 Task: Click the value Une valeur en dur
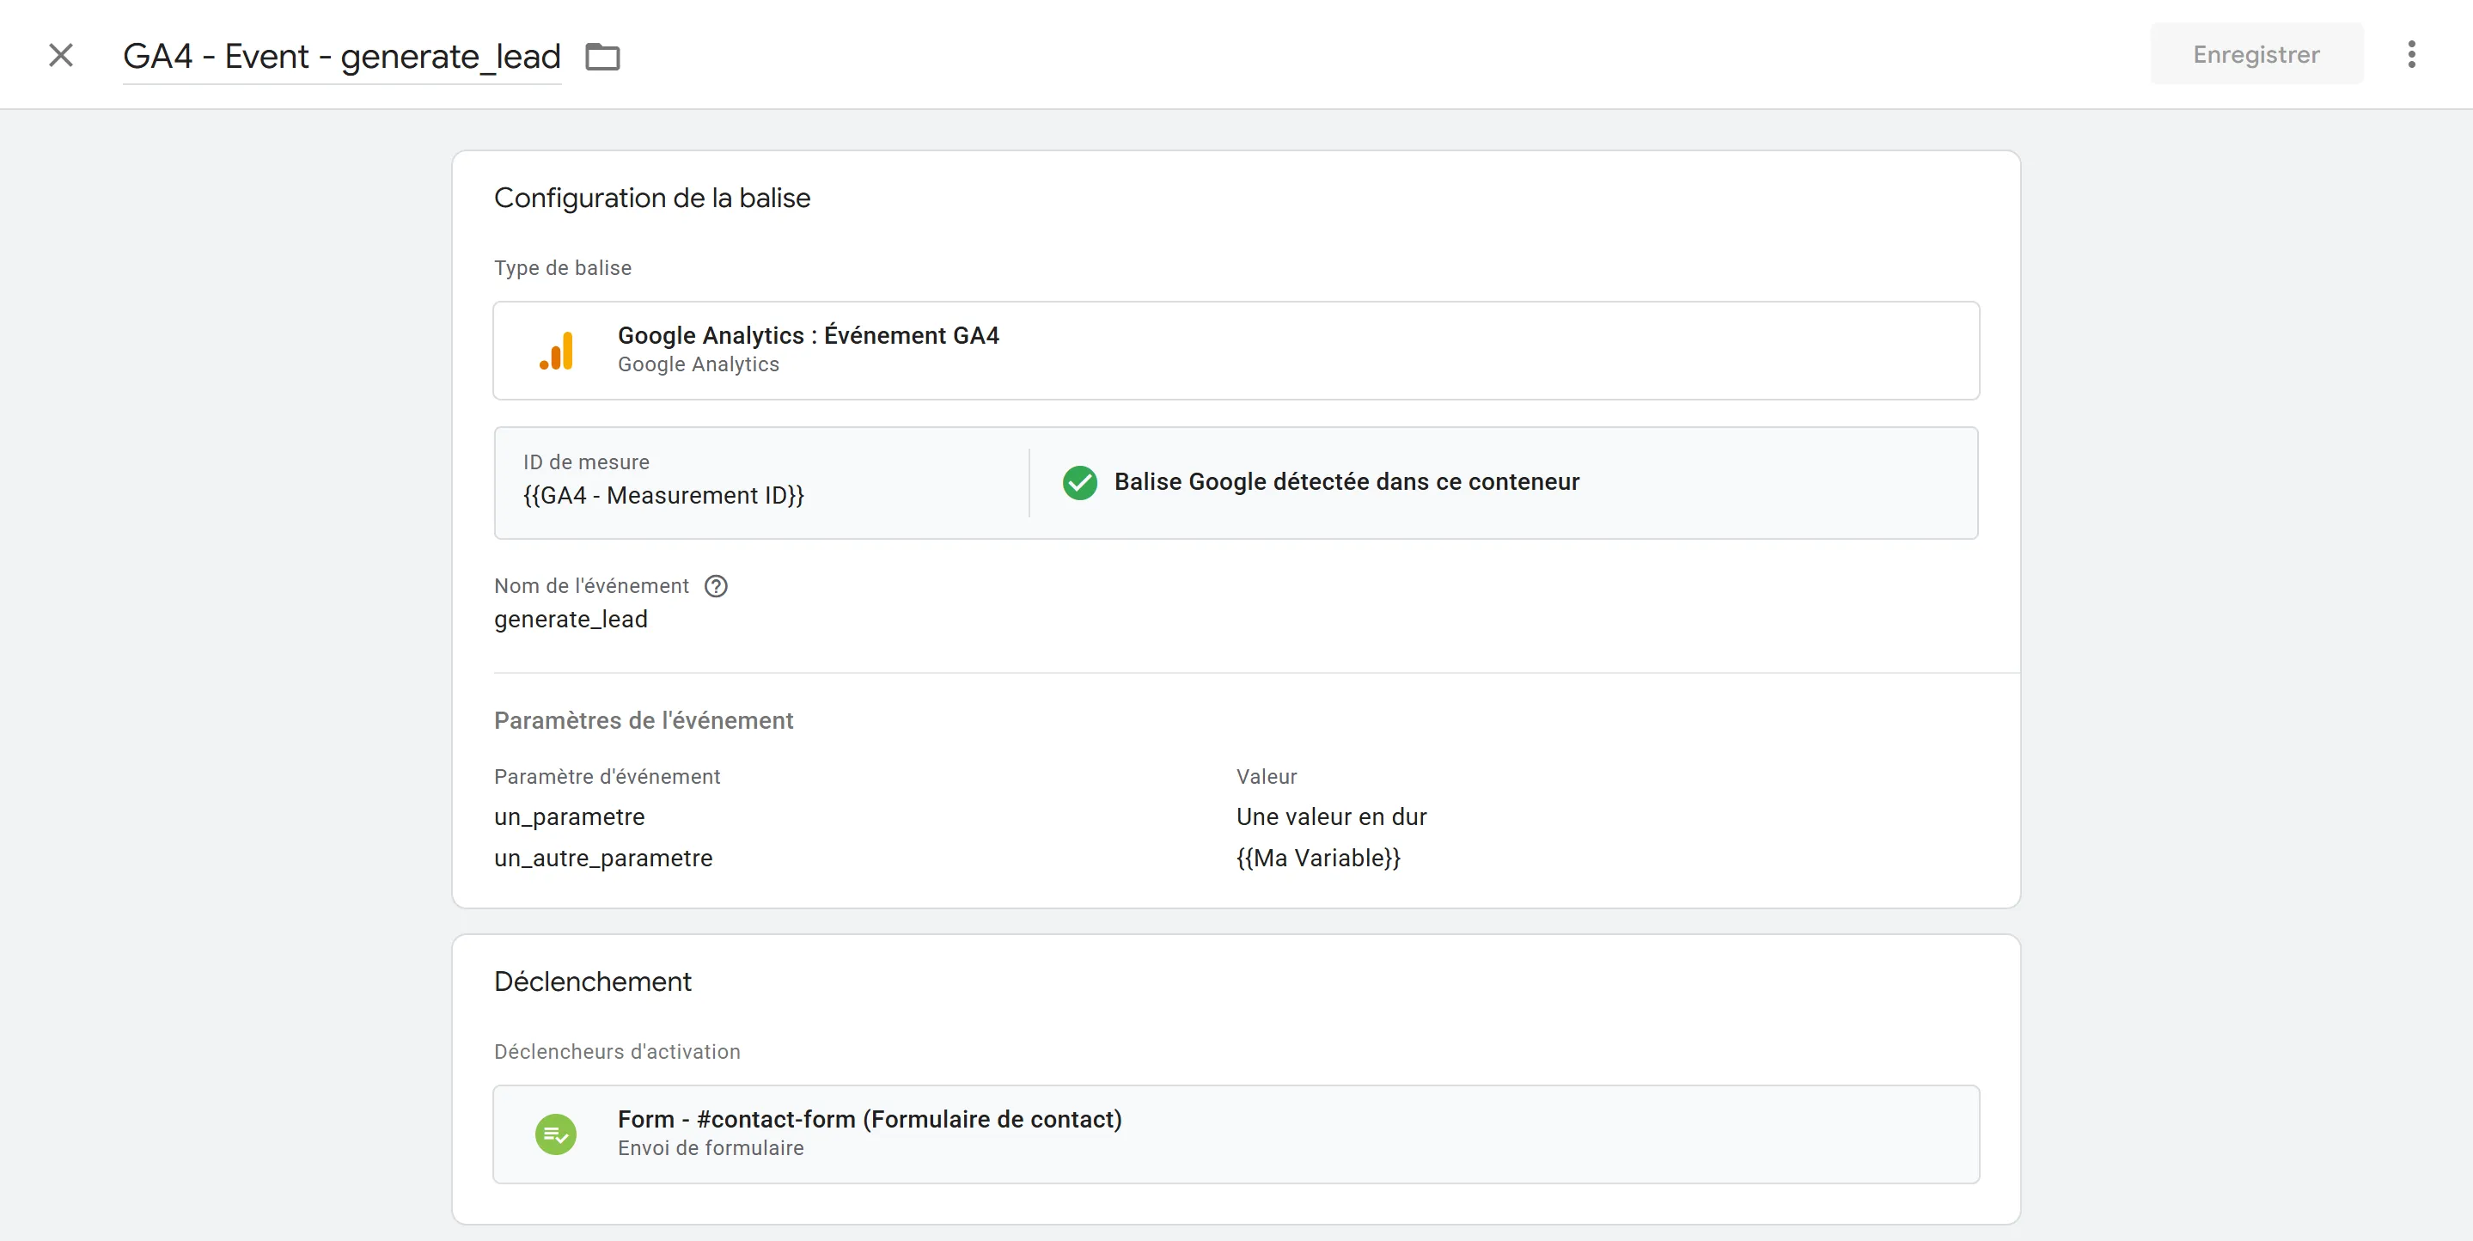(1332, 817)
